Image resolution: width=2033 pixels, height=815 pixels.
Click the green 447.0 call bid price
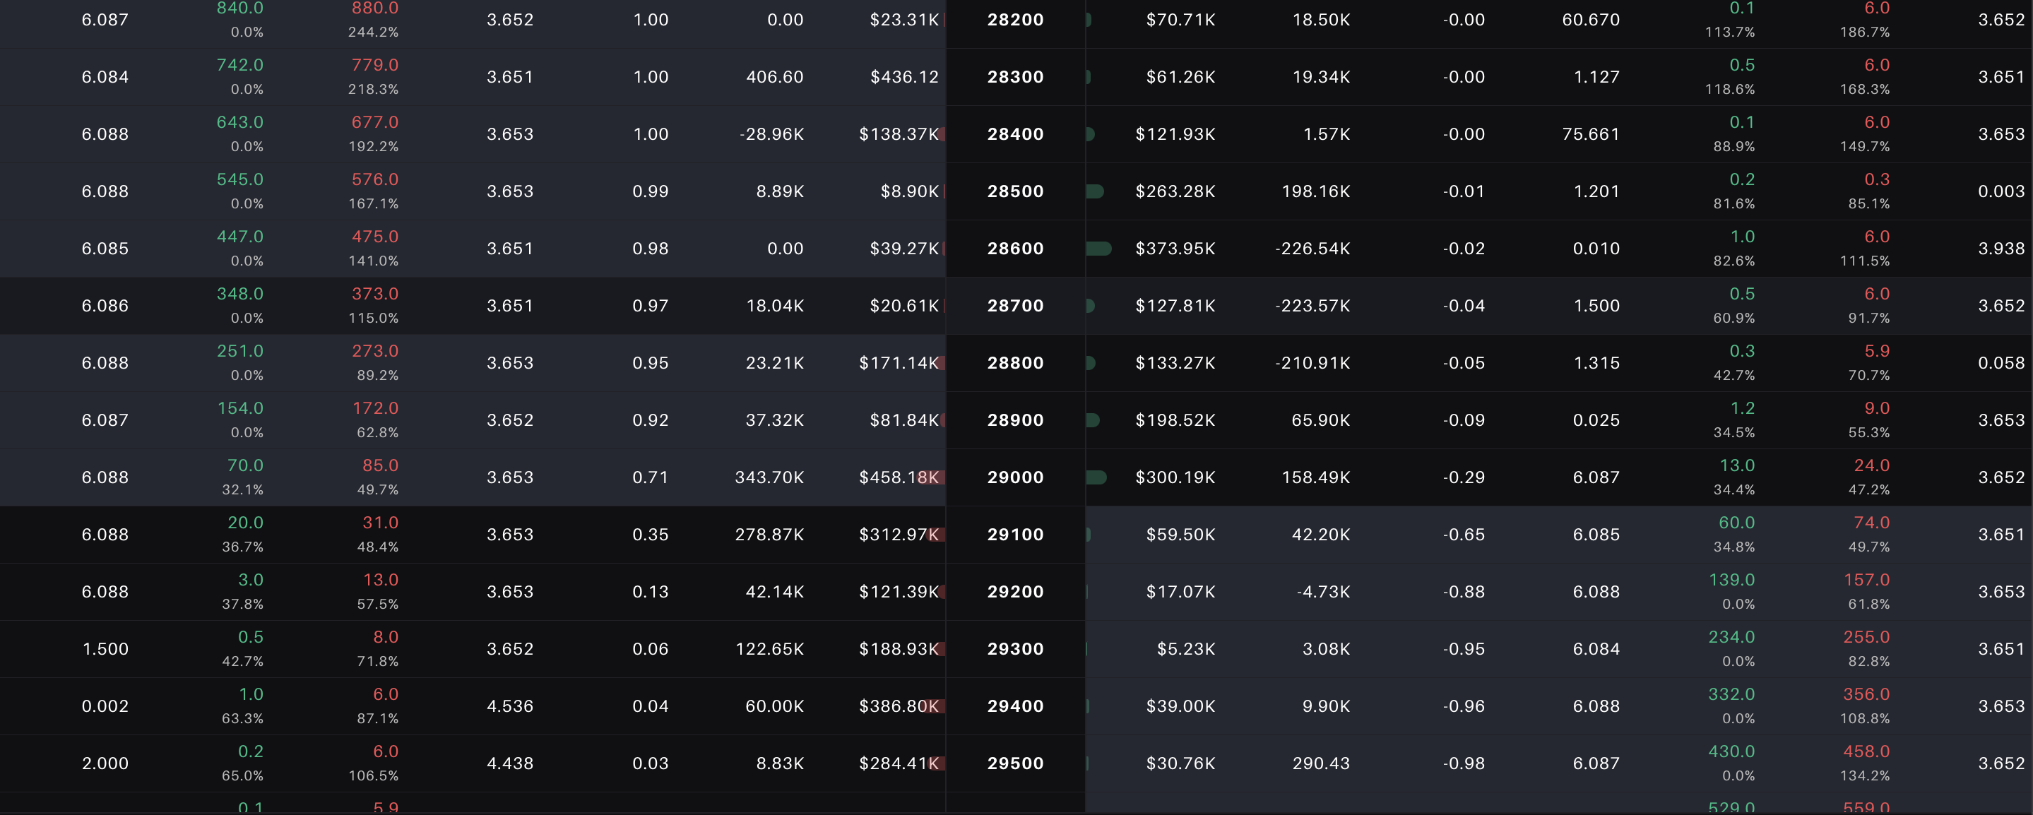pos(240,237)
